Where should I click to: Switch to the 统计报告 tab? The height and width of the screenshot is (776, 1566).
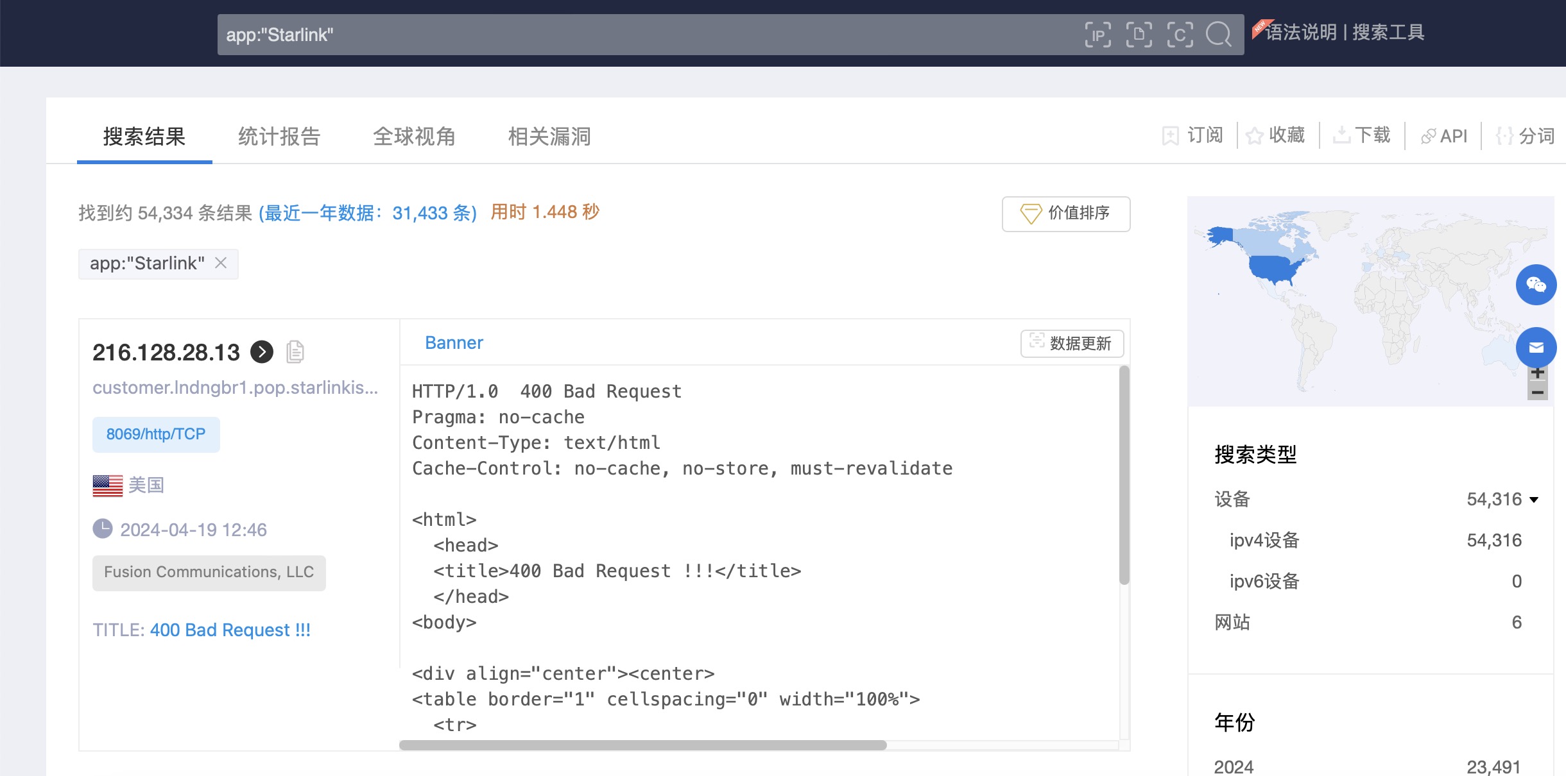279,137
